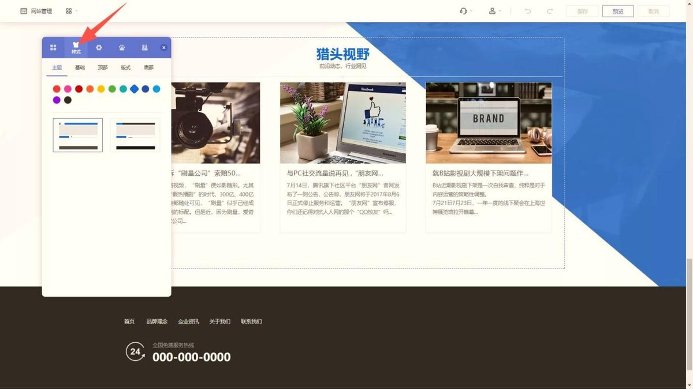This screenshot has height=389, width=693.
Task: Click the undo arrow in the top bar
Action: pos(527,11)
